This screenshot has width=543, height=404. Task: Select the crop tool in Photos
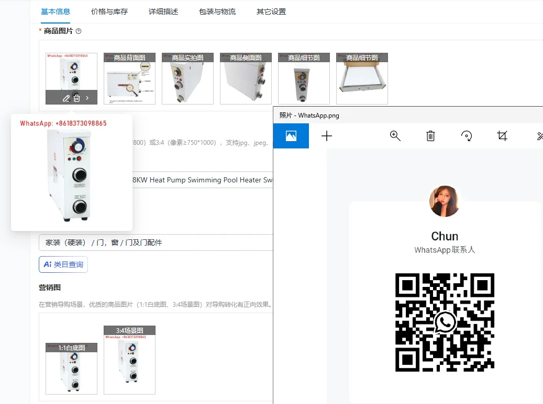pos(502,136)
